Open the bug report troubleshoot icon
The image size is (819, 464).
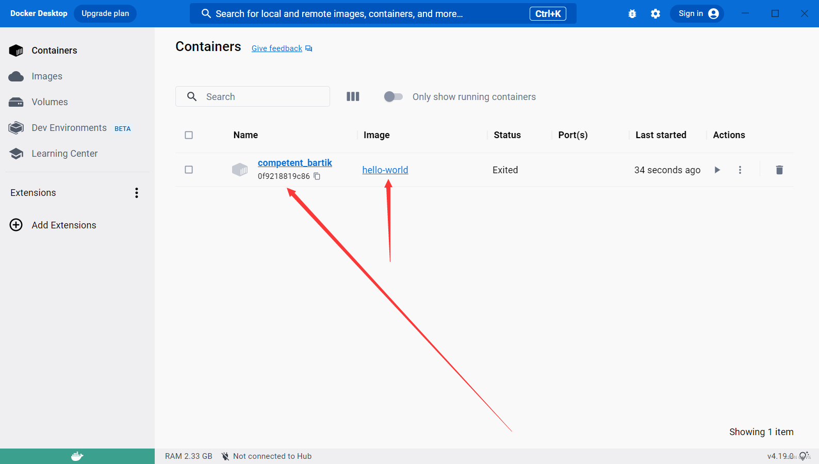point(632,14)
